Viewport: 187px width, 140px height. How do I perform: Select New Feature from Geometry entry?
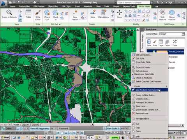(x=149, y=90)
